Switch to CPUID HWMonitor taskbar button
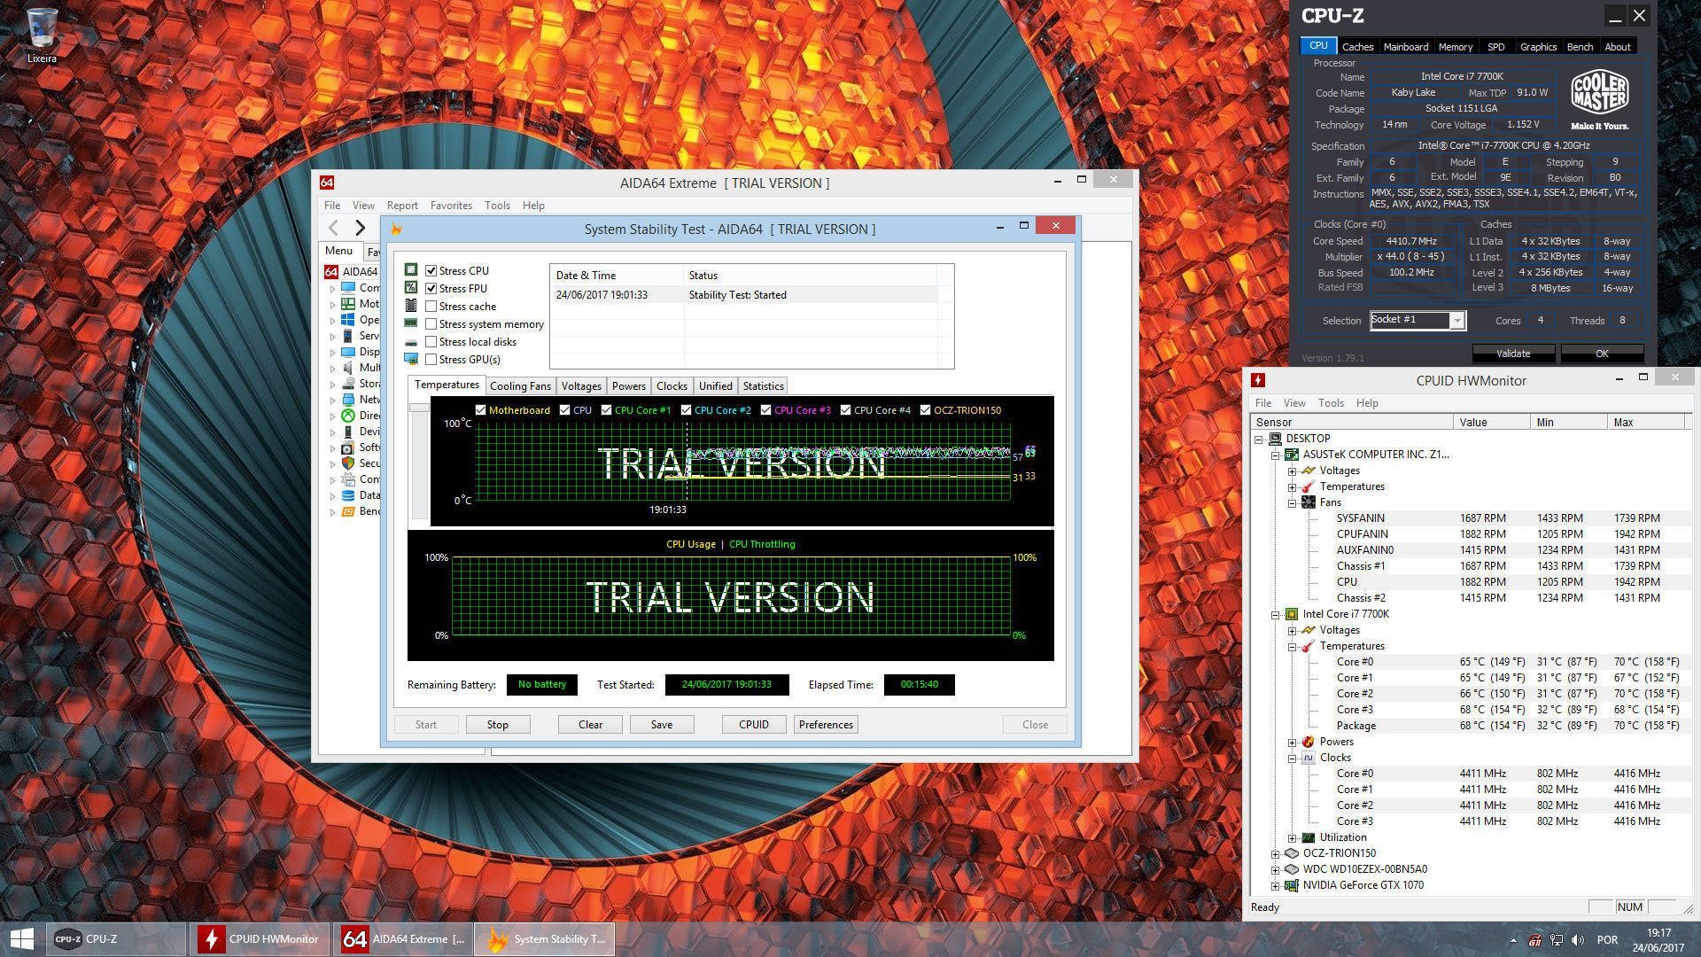This screenshot has height=957, width=1701. coord(259,939)
